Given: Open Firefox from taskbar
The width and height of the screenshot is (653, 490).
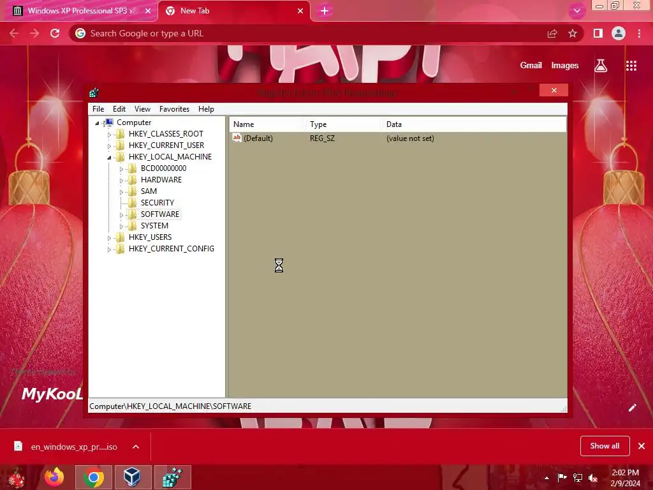Looking at the screenshot, I should click(x=55, y=477).
